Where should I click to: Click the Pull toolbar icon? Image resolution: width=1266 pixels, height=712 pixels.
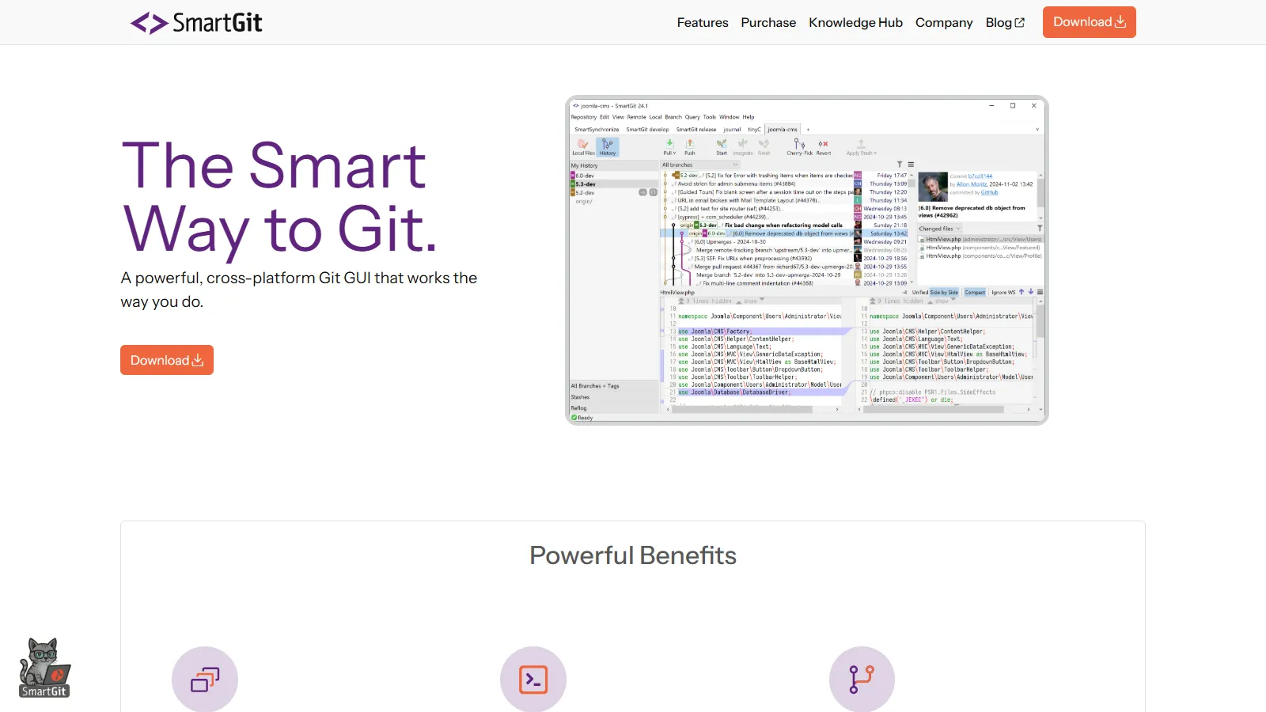(667, 147)
